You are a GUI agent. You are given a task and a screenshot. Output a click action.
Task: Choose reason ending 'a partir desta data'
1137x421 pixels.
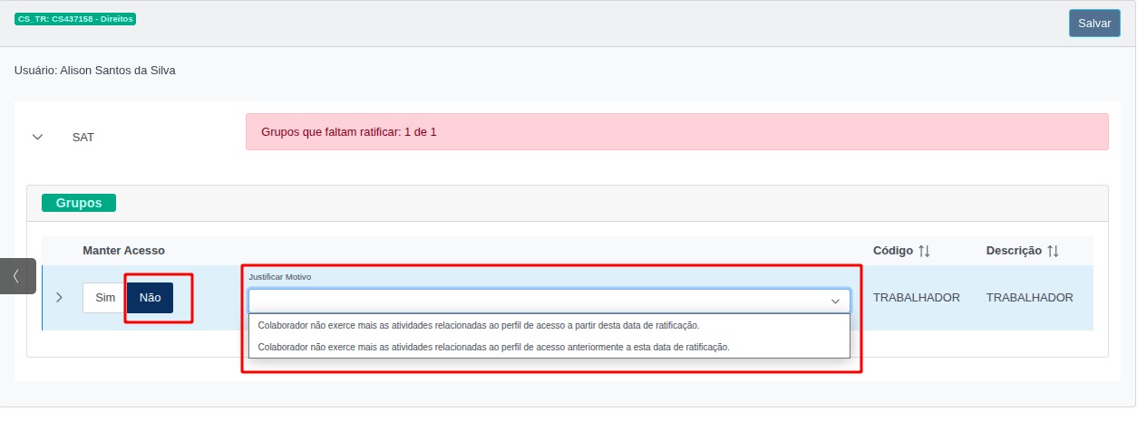(x=479, y=325)
